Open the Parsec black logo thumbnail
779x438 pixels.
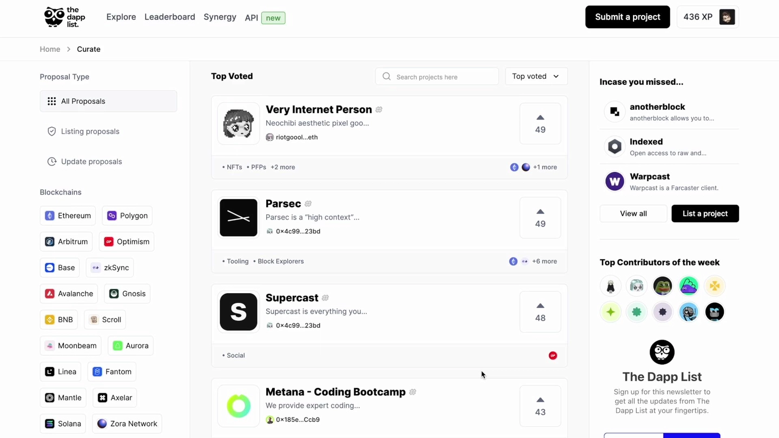pyautogui.click(x=239, y=218)
